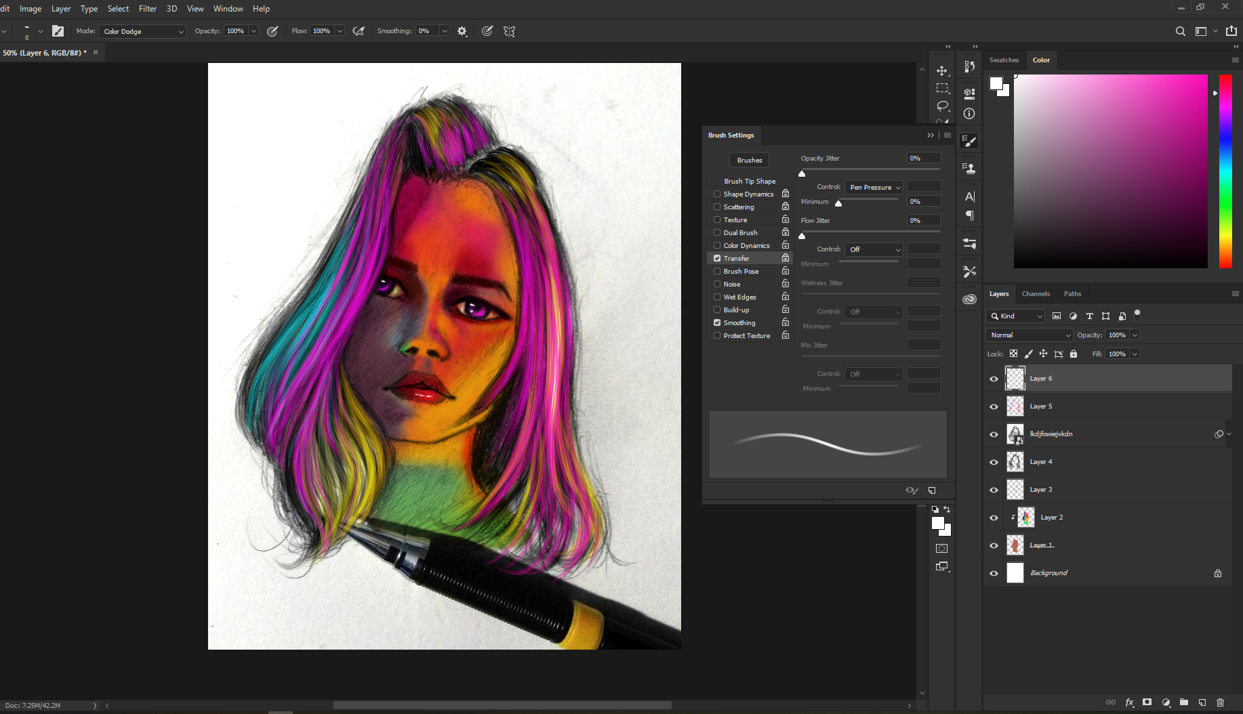Viewport: 1243px width, 714px height.
Task: Add a layer mask icon
Action: pos(1147,702)
